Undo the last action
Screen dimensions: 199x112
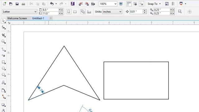point(52,4)
